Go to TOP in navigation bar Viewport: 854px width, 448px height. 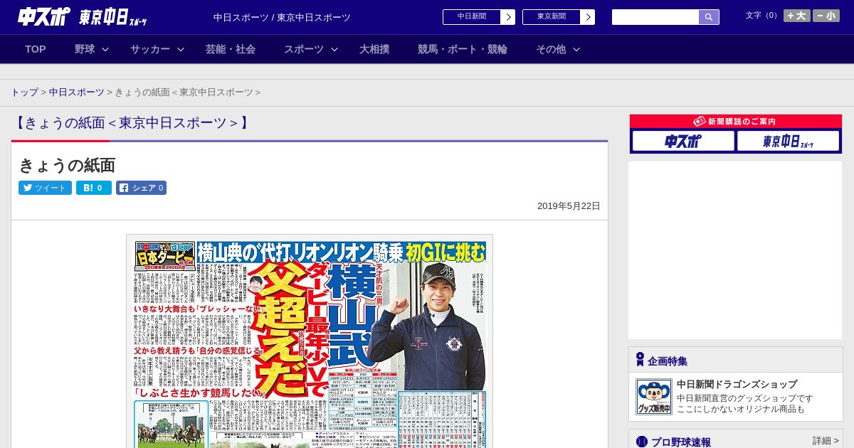pyautogui.click(x=36, y=49)
